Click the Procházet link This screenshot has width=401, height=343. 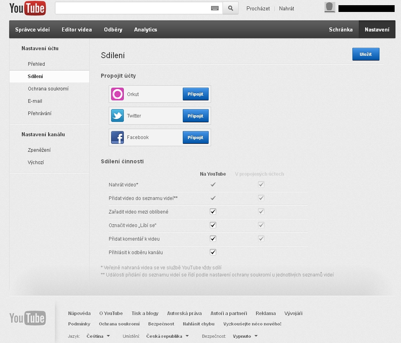tap(258, 8)
